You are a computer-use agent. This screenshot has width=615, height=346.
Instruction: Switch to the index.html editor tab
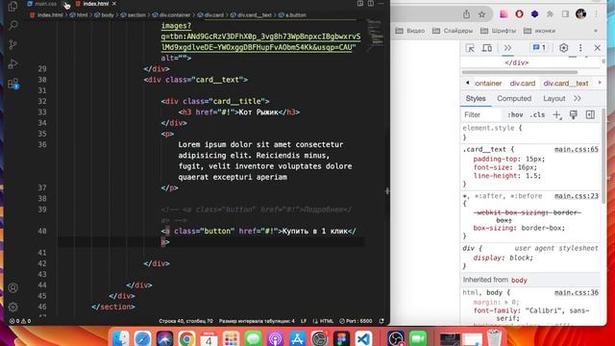(92, 4)
